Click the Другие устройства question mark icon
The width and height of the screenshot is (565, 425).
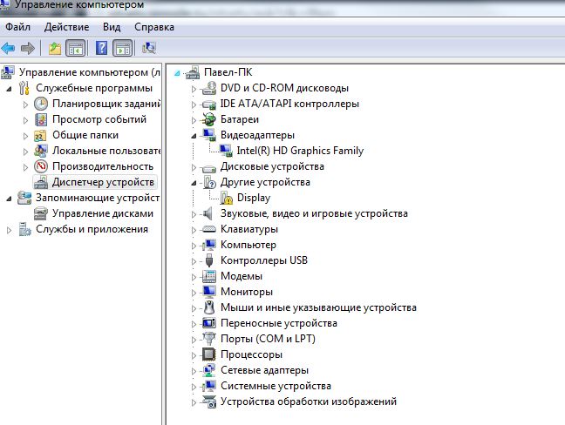point(209,182)
